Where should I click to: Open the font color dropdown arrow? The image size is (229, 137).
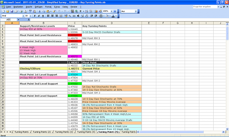point(116,16)
